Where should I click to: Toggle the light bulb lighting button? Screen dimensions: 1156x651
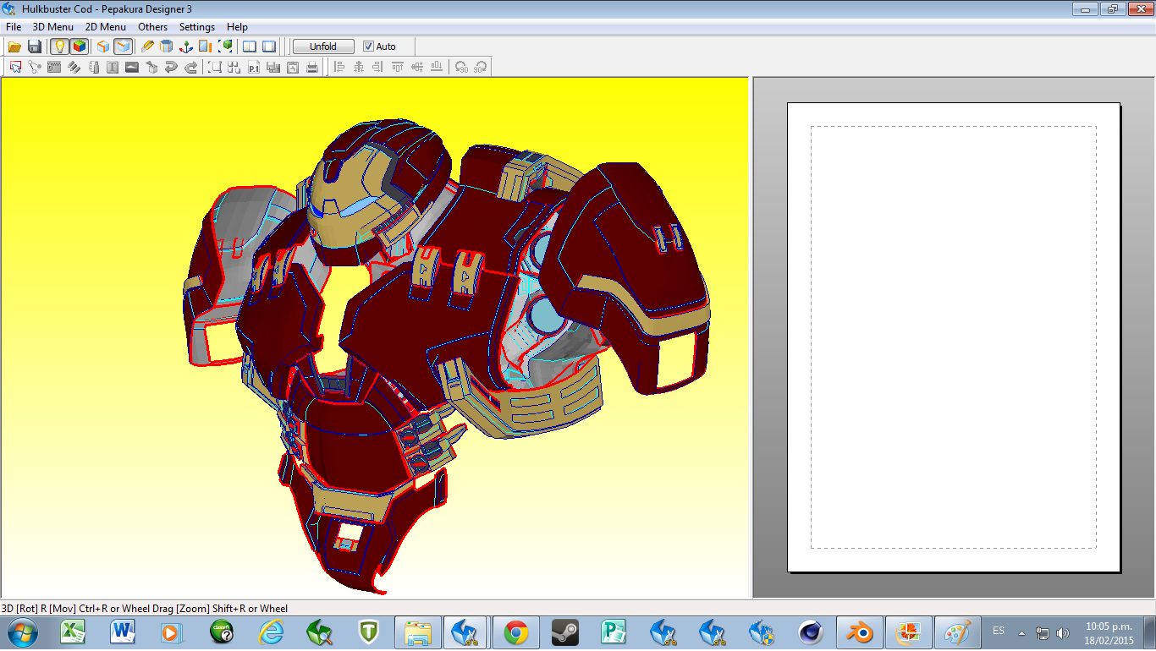[59, 46]
